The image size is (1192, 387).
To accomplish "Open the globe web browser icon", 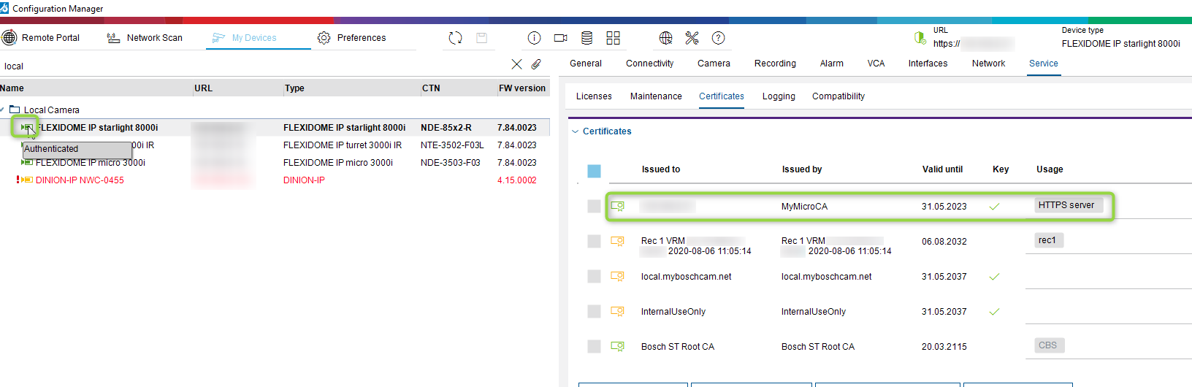I will pyautogui.click(x=665, y=38).
